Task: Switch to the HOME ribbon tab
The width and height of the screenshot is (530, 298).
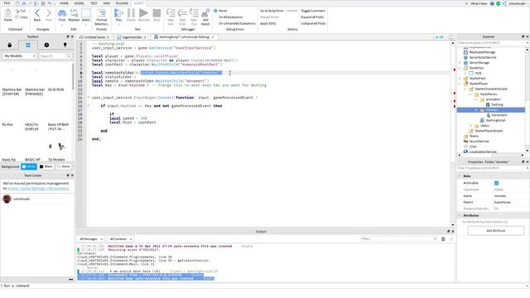Action: click(x=64, y=3)
